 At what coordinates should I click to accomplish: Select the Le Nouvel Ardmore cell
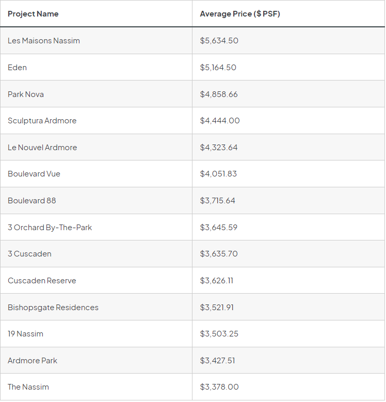[x=42, y=148]
